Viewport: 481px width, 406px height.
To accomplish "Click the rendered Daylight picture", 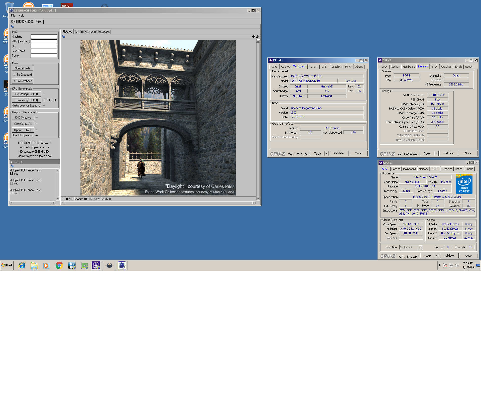I will click(158, 118).
